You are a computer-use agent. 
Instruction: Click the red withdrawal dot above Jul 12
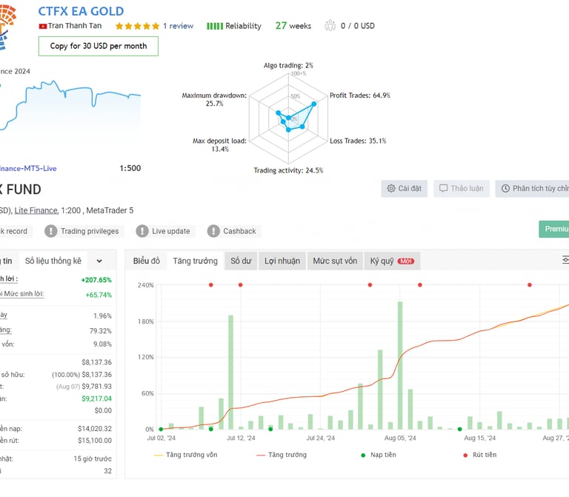click(x=240, y=284)
